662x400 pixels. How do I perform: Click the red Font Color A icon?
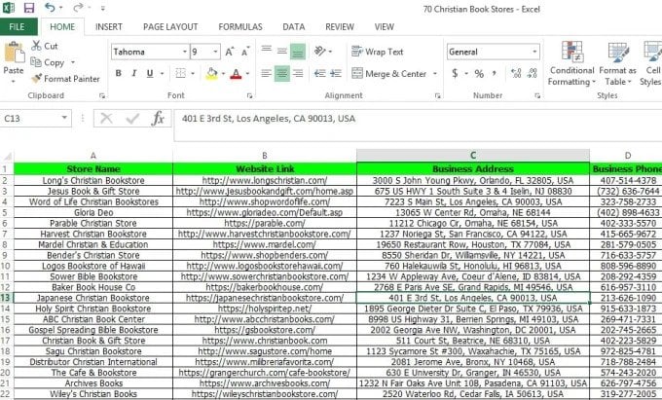point(236,73)
